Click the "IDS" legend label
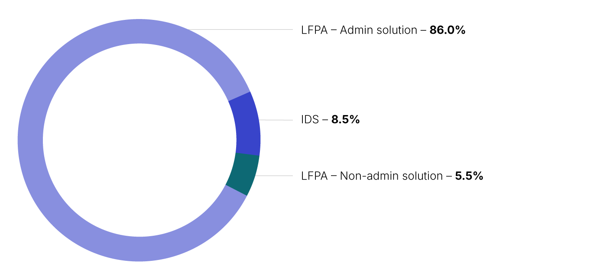Image resolution: width=597 pixels, height=279 pixels. coord(310,120)
